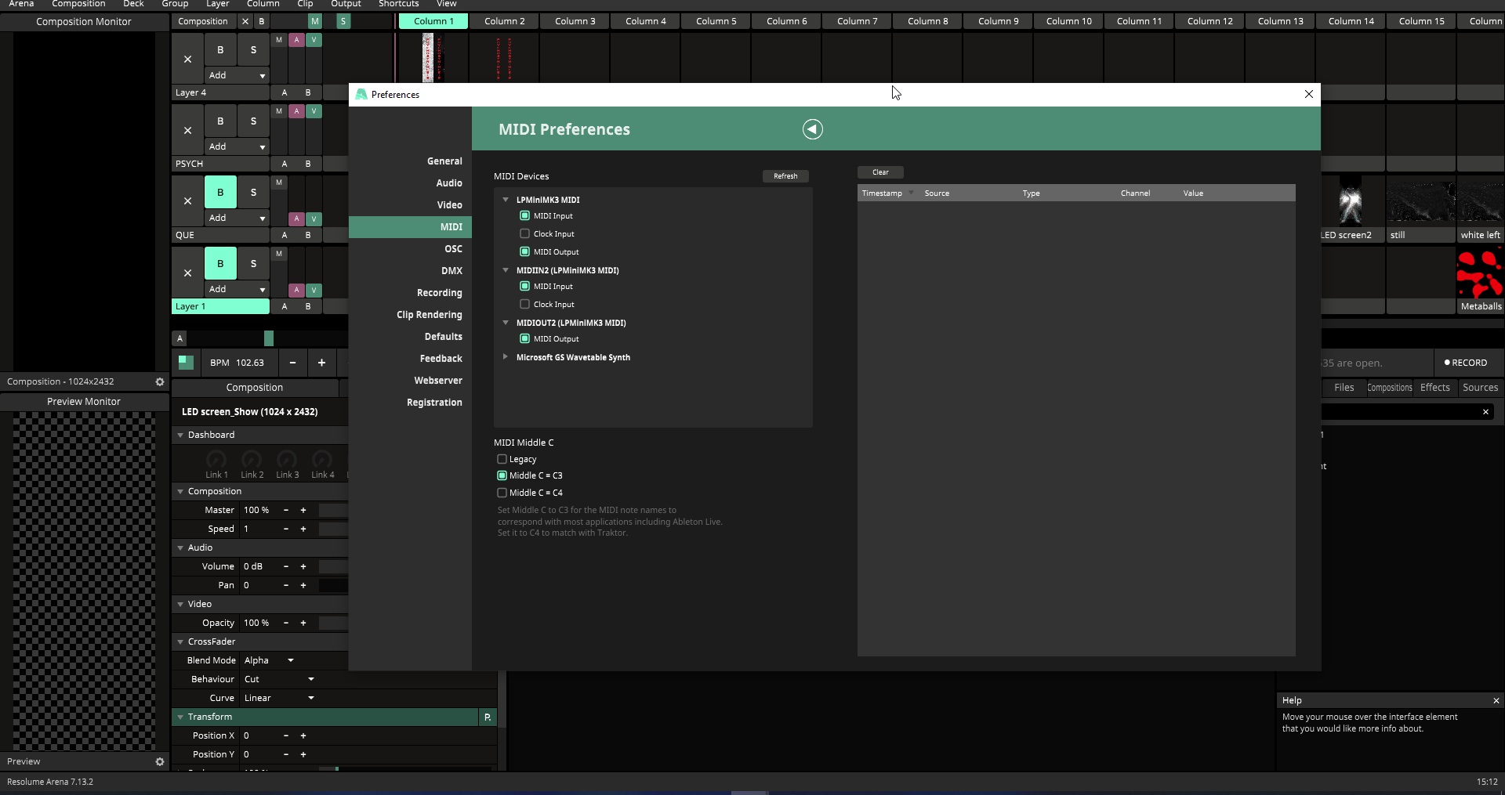Refresh the MIDI Devices list
Viewport: 1505px width, 795px height.
pos(785,176)
